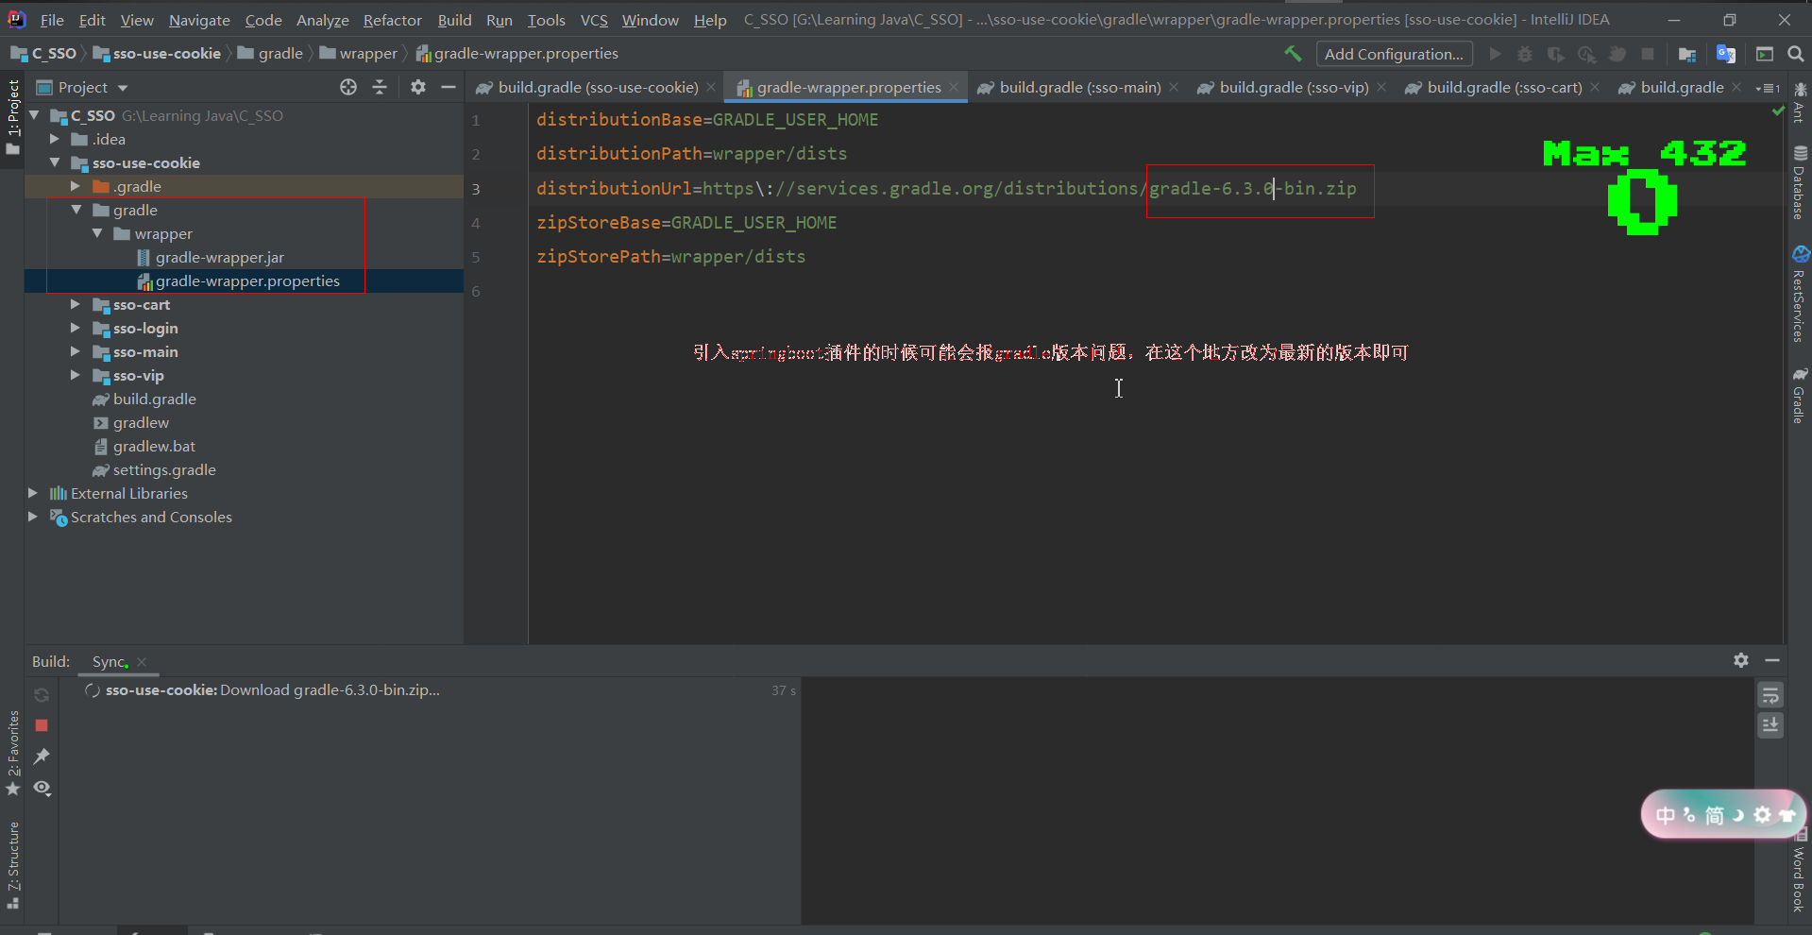1812x935 pixels.
Task: Toggle soft-wrap in build output
Action: tap(1770, 696)
